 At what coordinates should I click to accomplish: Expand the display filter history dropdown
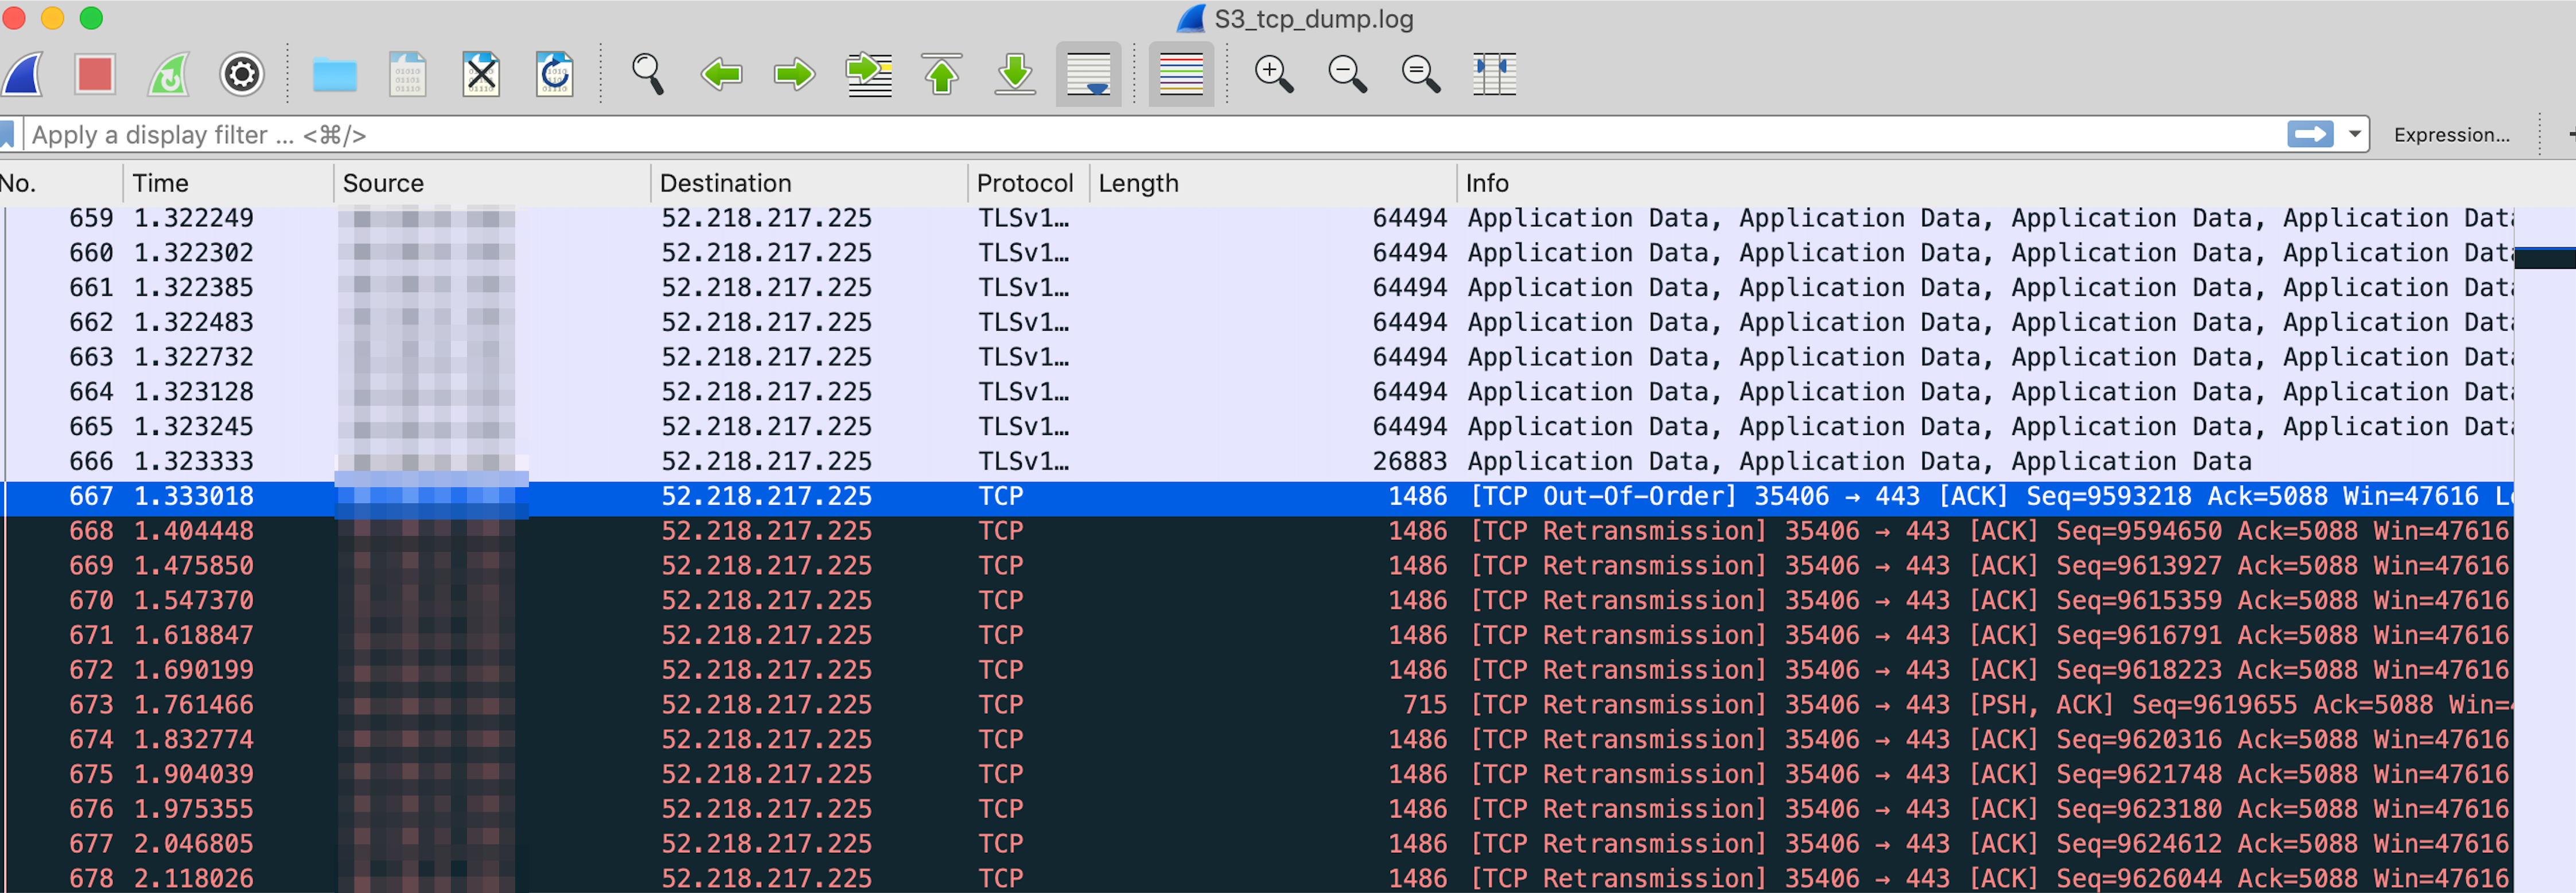coord(2355,134)
